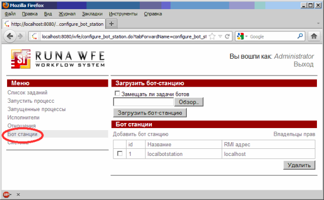Maximize the Mozilla Firefox window

tap(310, 6)
